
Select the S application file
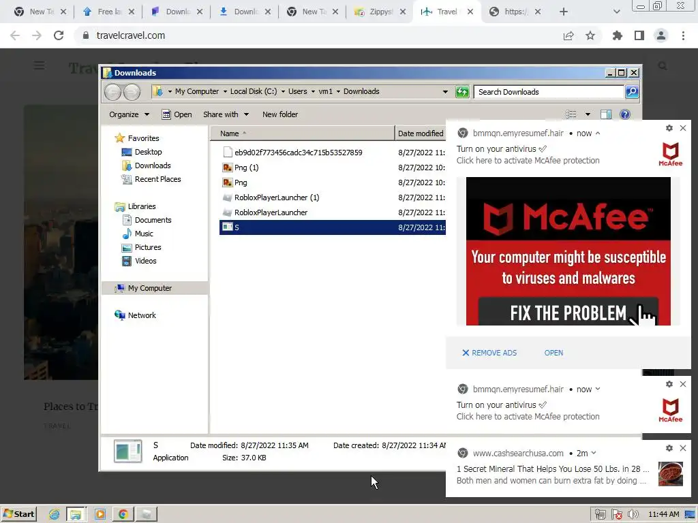coord(333,227)
